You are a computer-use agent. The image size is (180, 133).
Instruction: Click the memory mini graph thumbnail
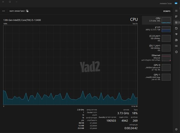point(166,29)
